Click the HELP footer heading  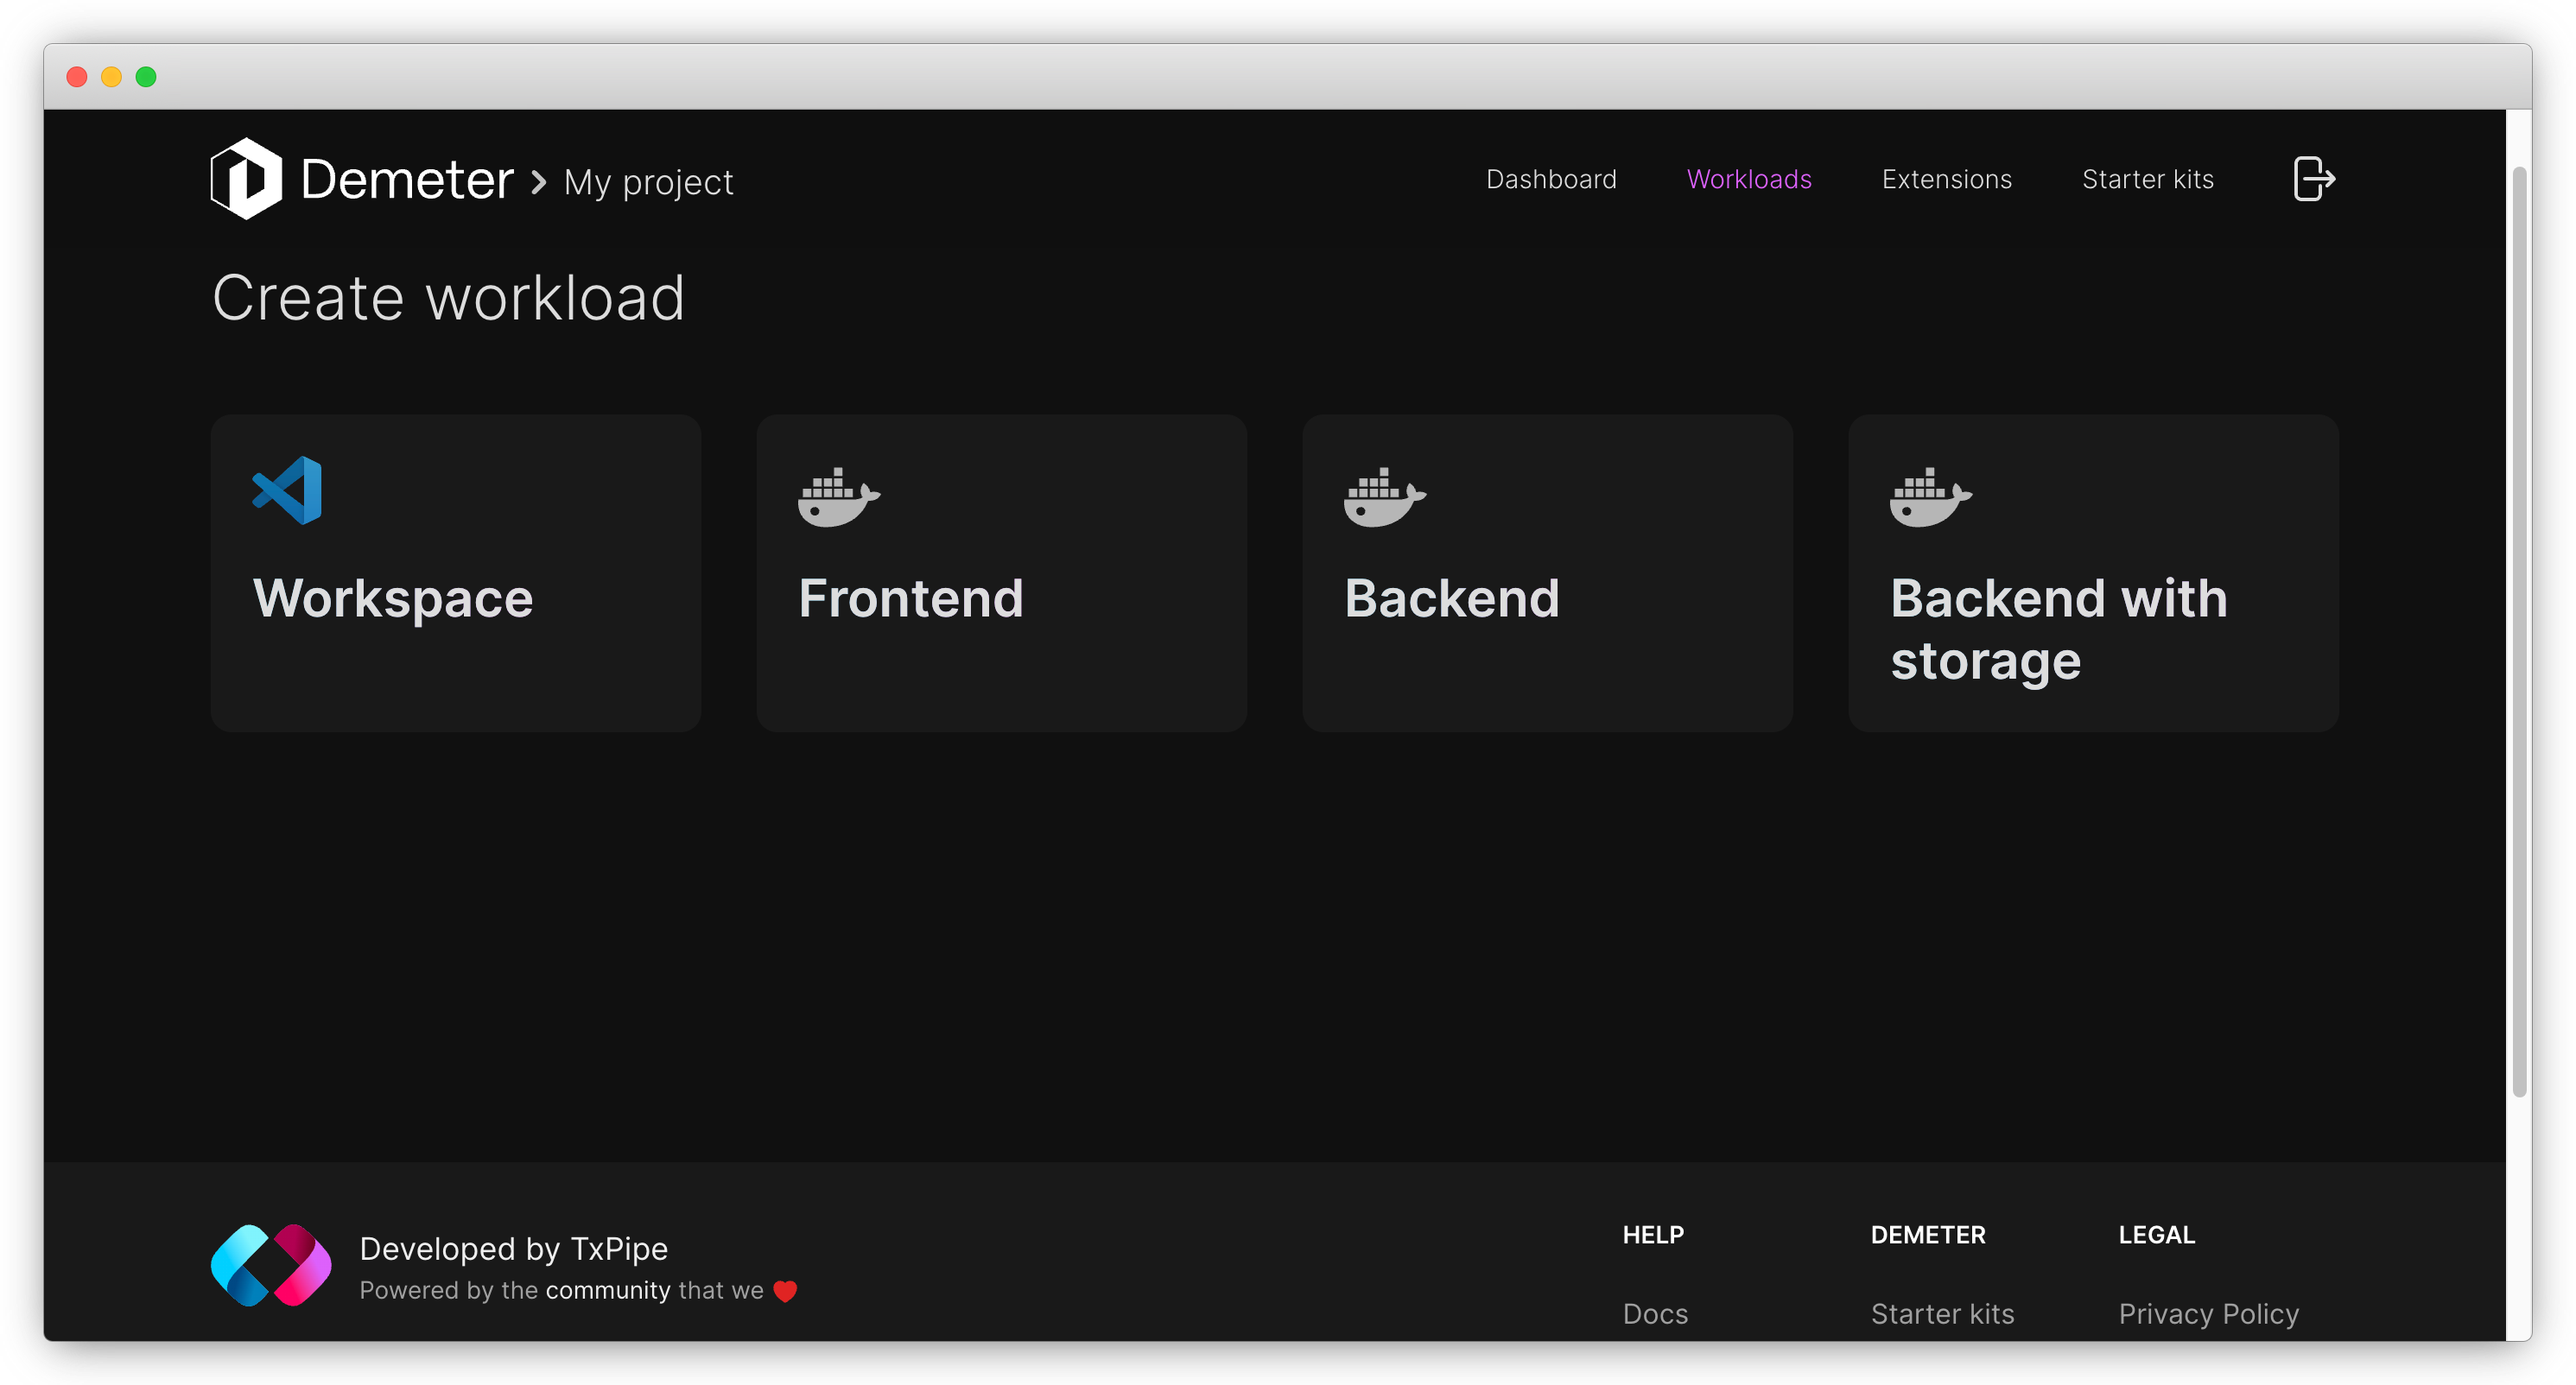pyautogui.click(x=1653, y=1235)
